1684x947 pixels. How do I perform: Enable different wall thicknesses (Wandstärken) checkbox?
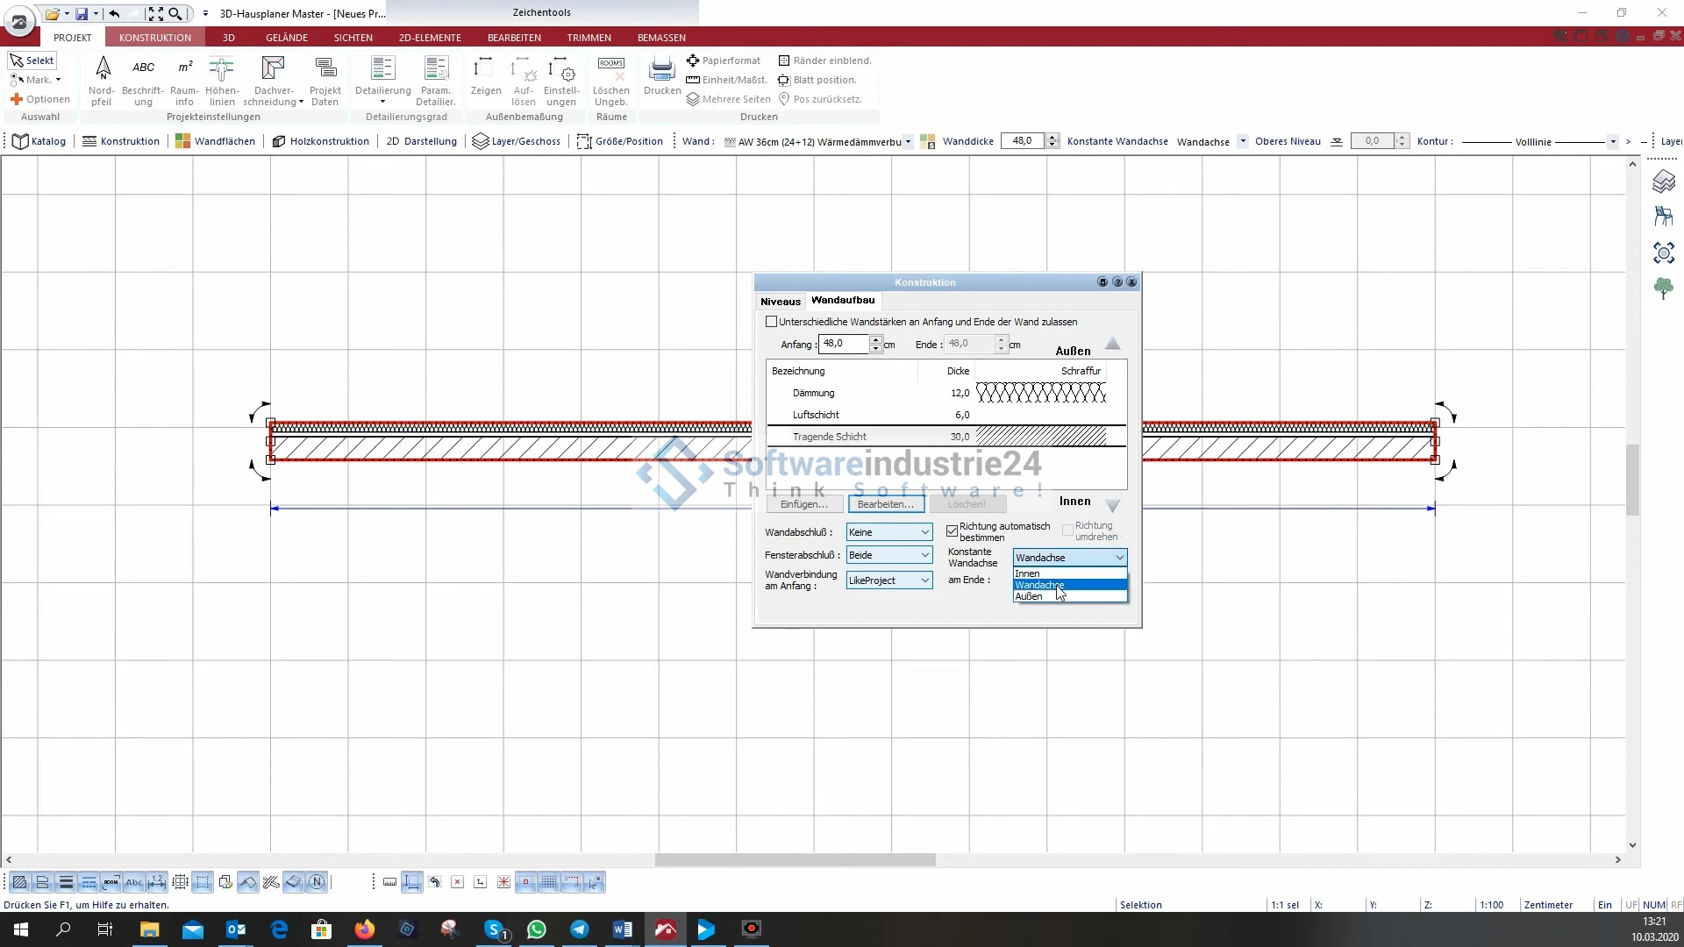point(772,322)
